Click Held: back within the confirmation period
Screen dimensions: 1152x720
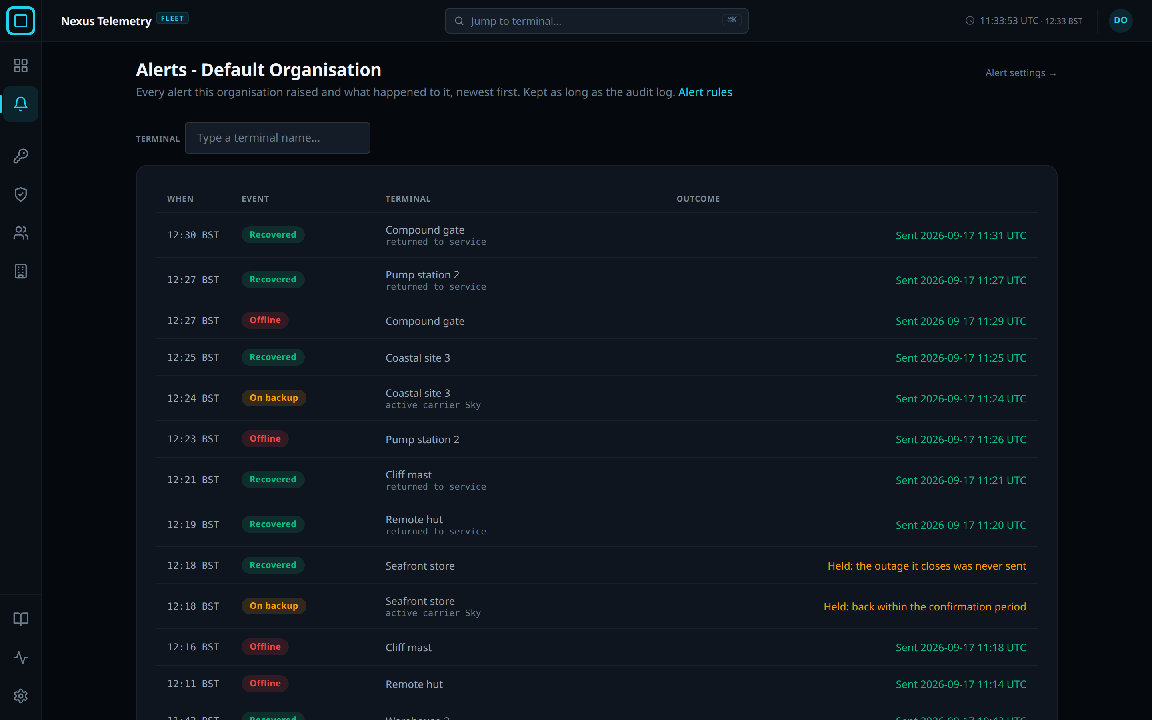pyautogui.click(x=925, y=607)
